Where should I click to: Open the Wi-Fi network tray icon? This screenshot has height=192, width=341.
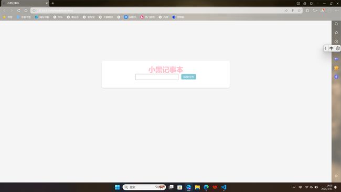[x=307, y=187]
